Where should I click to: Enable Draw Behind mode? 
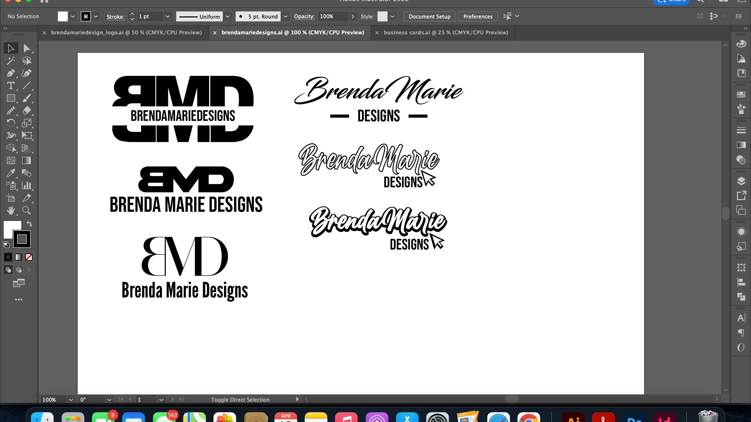(x=18, y=270)
